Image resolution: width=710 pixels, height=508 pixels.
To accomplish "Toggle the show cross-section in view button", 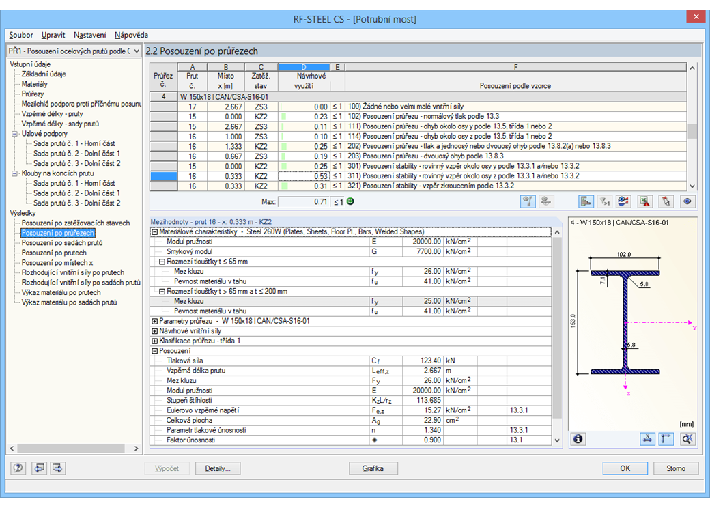I will tap(528, 201).
